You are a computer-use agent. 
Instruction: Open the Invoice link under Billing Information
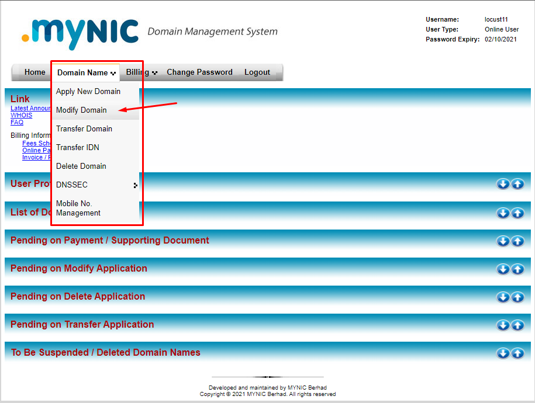pyautogui.click(x=36, y=157)
